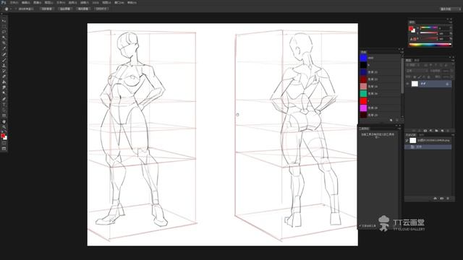Select the Type tool
This screenshot has width=463, height=260.
[x=4, y=105]
